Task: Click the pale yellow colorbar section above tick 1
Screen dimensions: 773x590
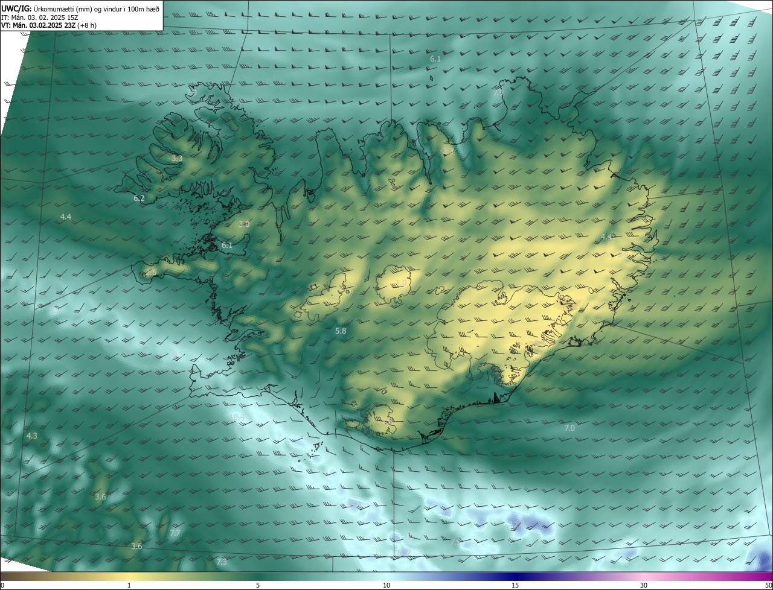Action: coord(129,576)
